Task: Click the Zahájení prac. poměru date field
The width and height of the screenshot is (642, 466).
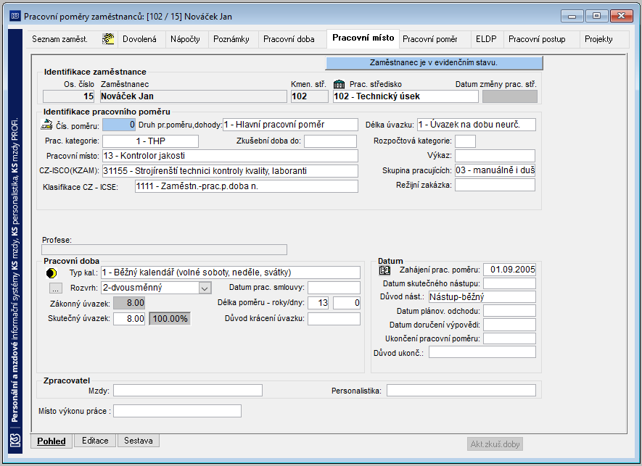Action: pyautogui.click(x=509, y=270)
